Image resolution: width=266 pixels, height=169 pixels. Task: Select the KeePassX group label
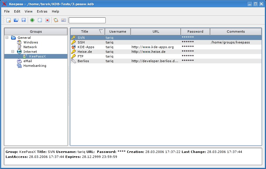click(x=37, y=56)
